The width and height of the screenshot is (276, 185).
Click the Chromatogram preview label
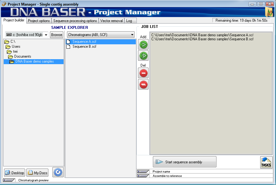(33, 180)
